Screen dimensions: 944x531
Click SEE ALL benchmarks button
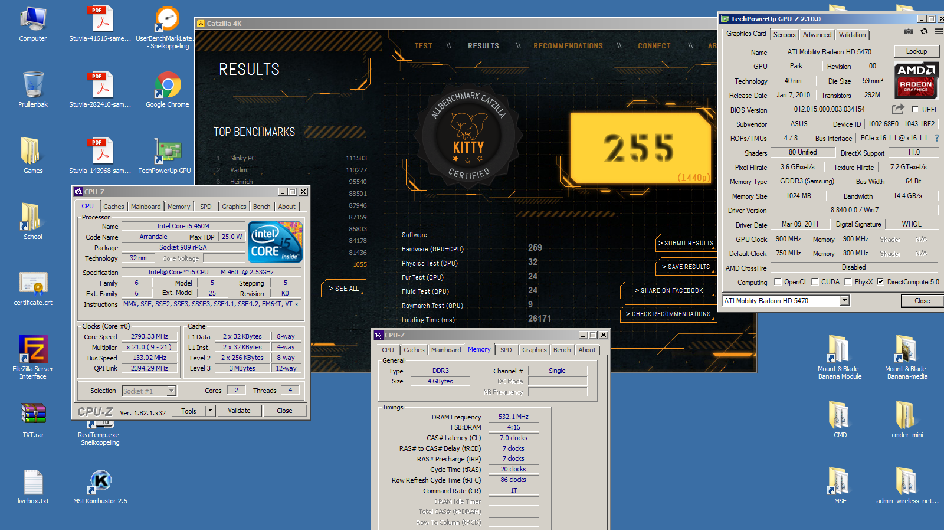(x=343, y=289)
